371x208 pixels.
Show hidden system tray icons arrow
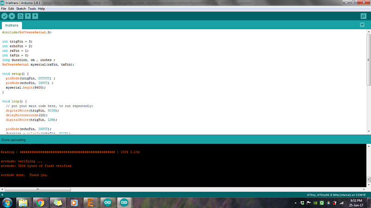pyautogui.click(x=295, y=203)
